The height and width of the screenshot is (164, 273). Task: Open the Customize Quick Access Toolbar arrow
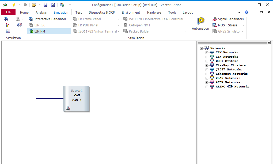tap(70, 5)
